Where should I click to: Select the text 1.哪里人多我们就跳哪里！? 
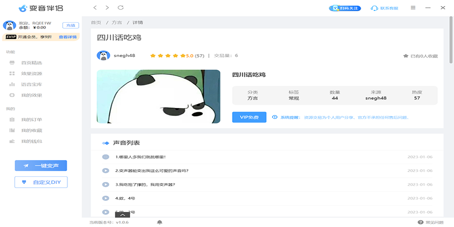tap(141, 157)
